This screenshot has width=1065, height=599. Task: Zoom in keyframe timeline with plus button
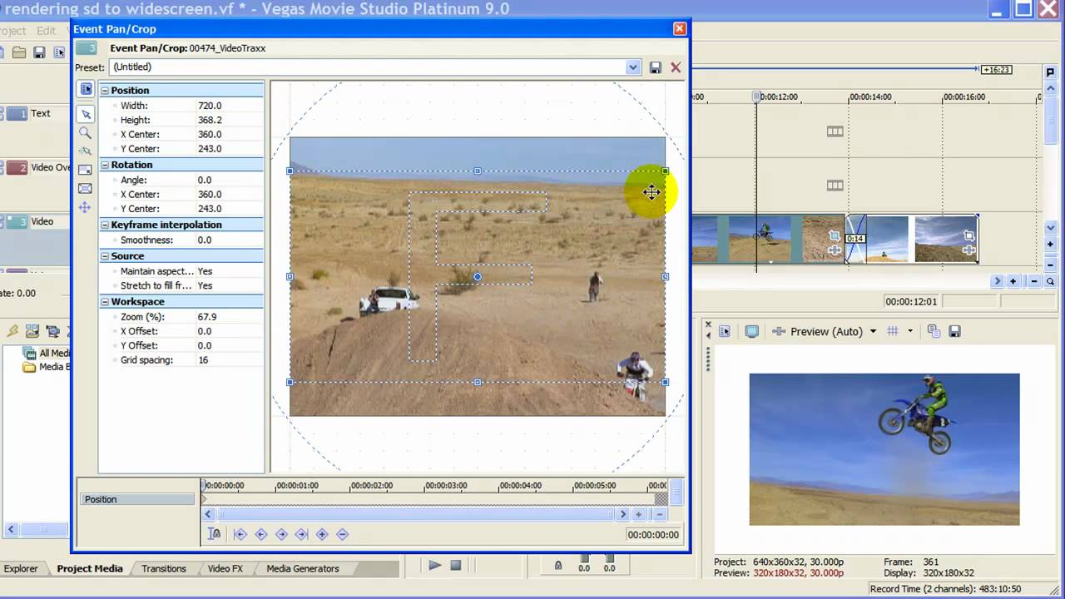tap(639, 514)
